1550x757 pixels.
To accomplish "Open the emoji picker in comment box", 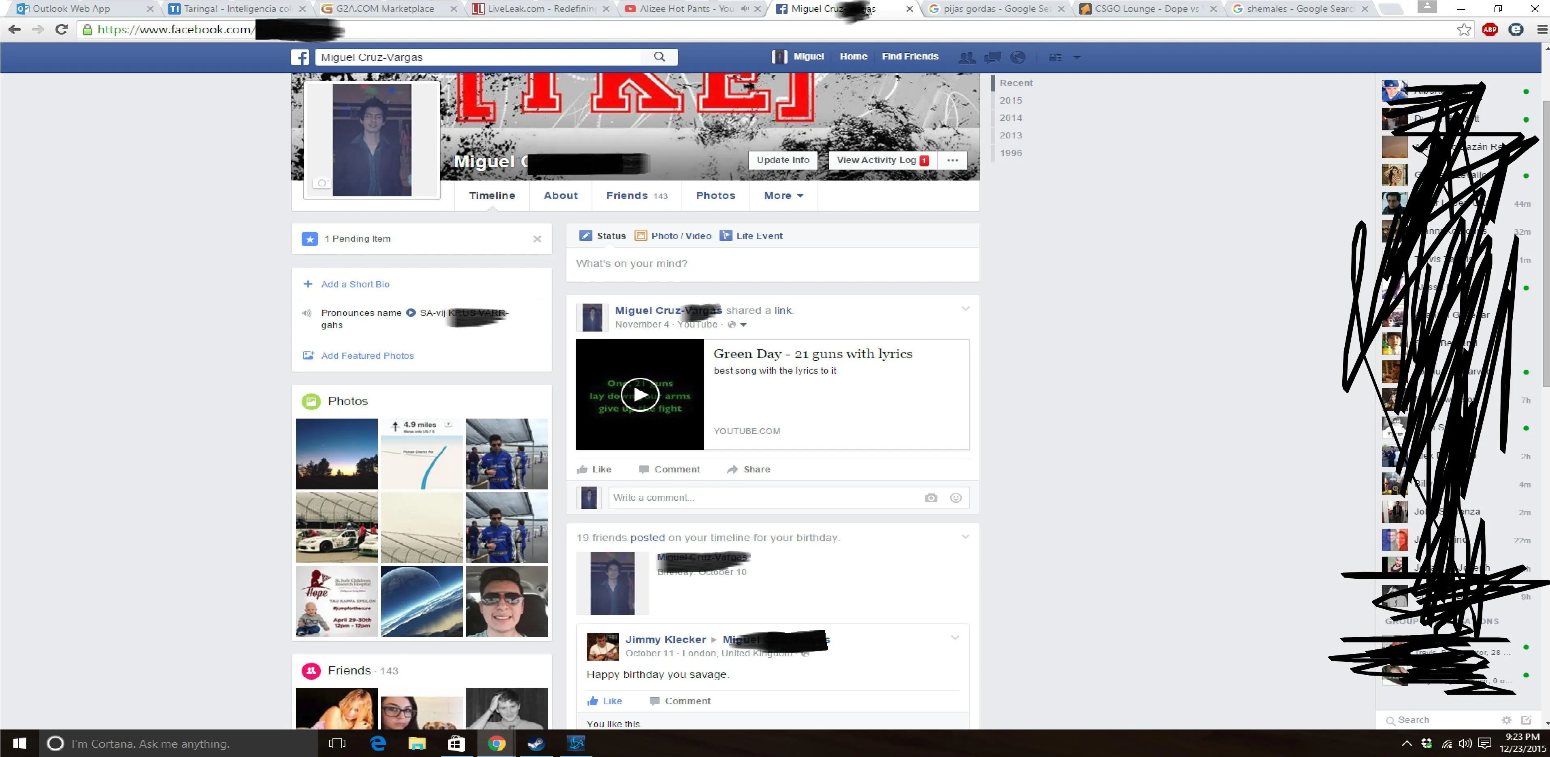I will click(x=956, y=498).
